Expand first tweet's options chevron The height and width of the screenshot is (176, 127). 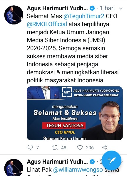(x=121, y=9)
